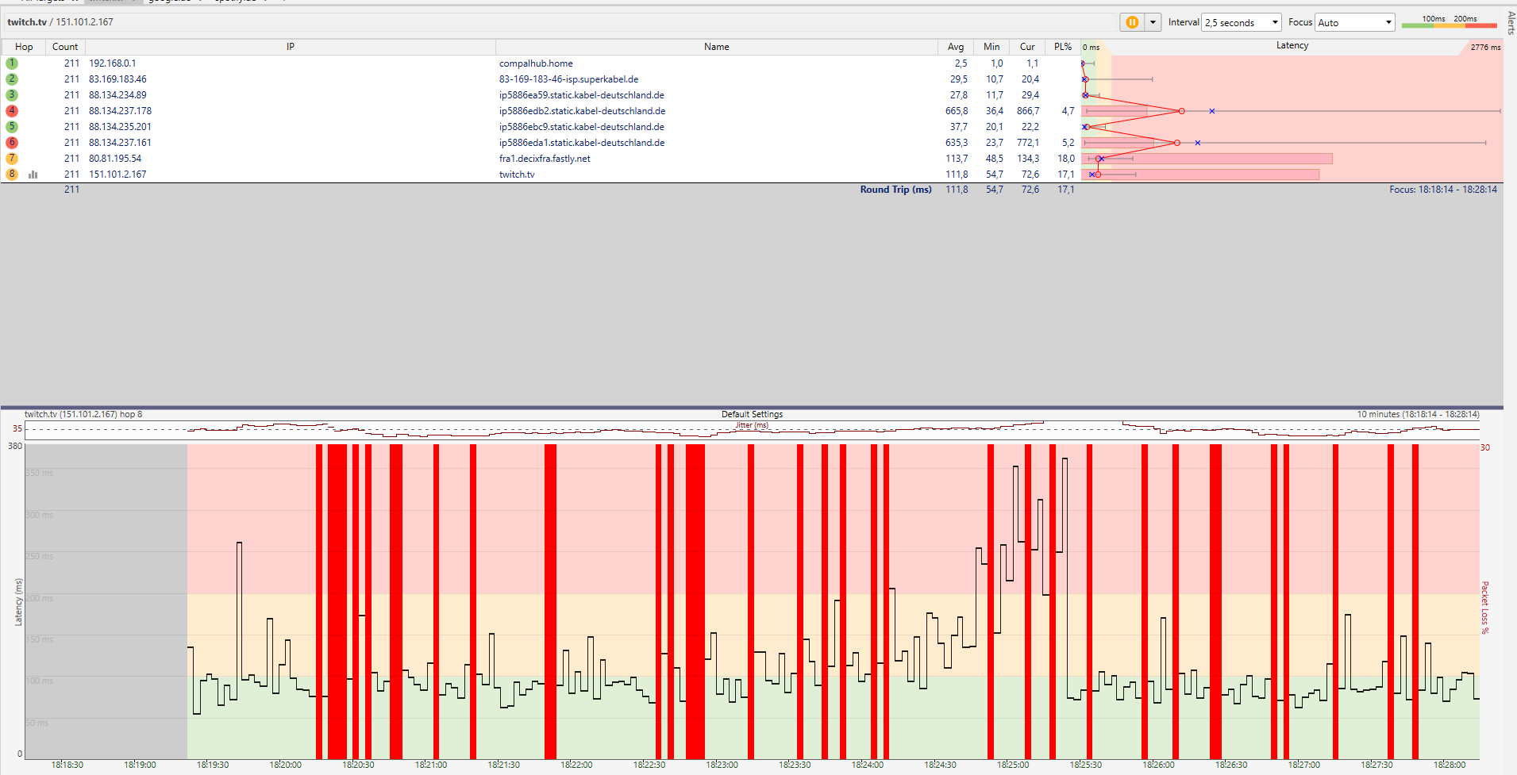This screenshot has width=1517, height=775.
Task: Open the Alerts side panel tab
Action: 1511,22
